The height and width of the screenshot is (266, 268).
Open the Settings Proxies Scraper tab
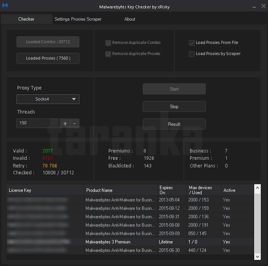point(78,19)
